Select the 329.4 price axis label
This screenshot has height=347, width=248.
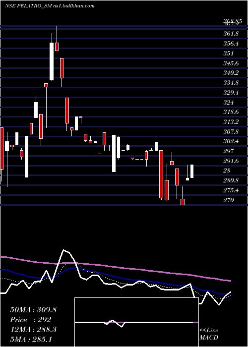[231, 93]
